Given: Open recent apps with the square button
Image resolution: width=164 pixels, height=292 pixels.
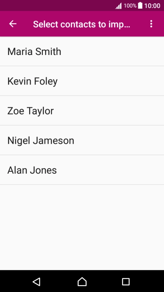Looking at the screenshot, I should pos(126,281).
